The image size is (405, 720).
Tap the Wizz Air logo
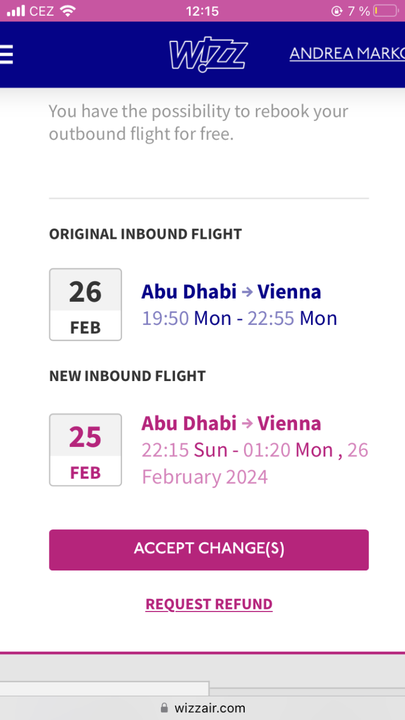pyautogui.click(x=208, y=55)
